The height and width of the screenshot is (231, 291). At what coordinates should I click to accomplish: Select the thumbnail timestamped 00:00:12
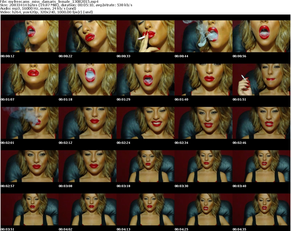click(30, 36)
